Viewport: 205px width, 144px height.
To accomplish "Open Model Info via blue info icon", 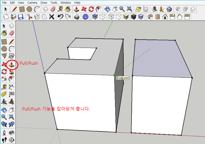I will coord(86,17).
